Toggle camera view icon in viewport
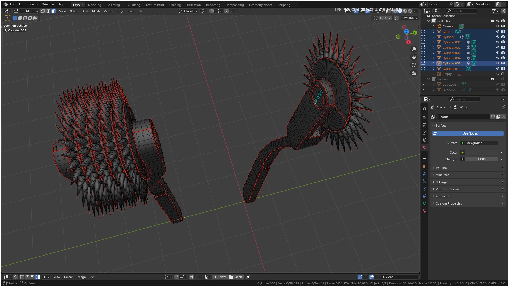 pyautogui.click(x=414, y=65)
